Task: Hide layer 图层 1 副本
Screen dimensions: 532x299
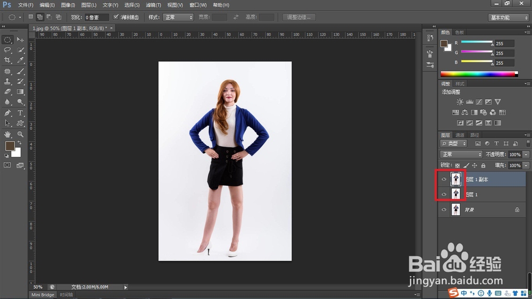Action: click(x=444, y=179)
